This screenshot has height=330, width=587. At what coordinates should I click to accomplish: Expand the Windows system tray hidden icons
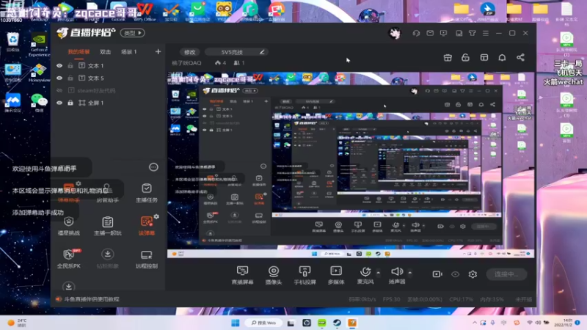point(475,323)
